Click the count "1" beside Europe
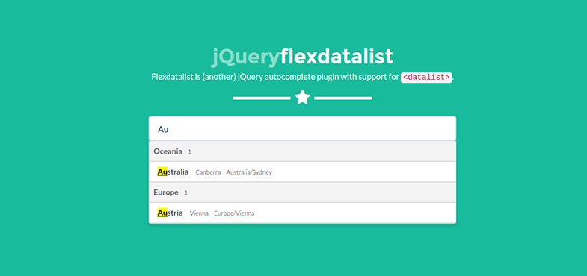The image size is (587, 276). (x=185, y=193)
